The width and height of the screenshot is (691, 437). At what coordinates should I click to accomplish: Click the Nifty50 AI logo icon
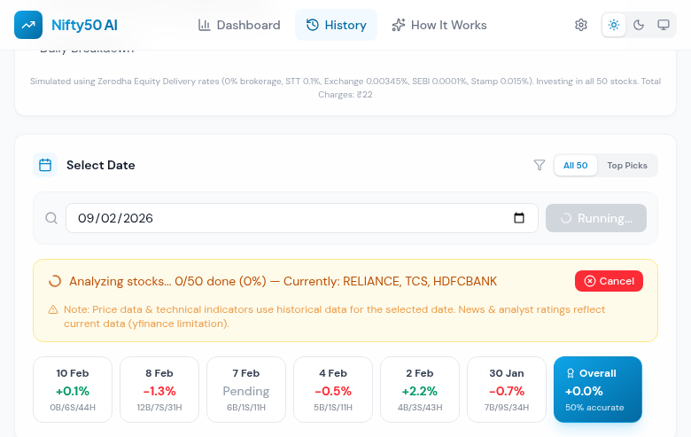(29, 25)
